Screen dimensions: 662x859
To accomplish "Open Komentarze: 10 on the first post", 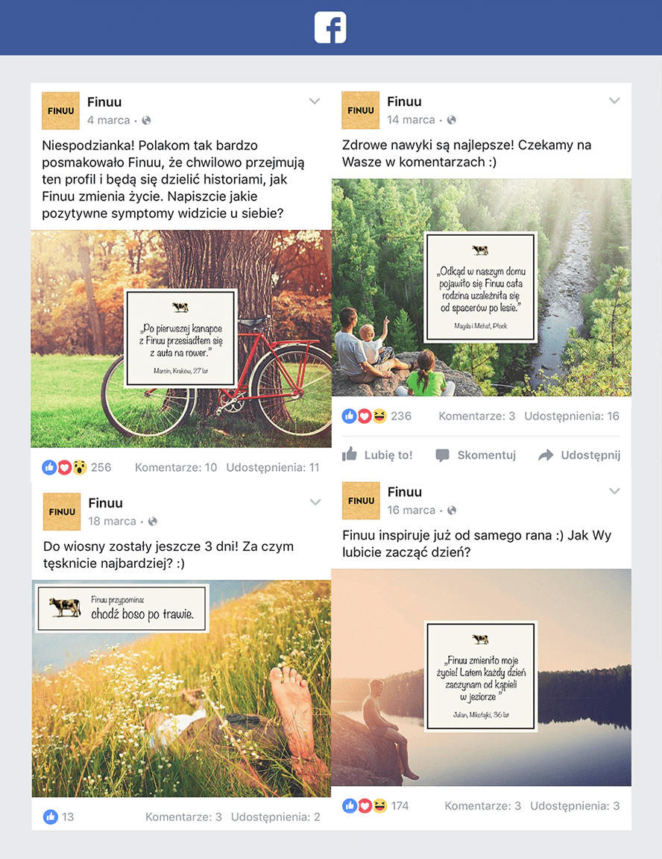I will point(176,467).
